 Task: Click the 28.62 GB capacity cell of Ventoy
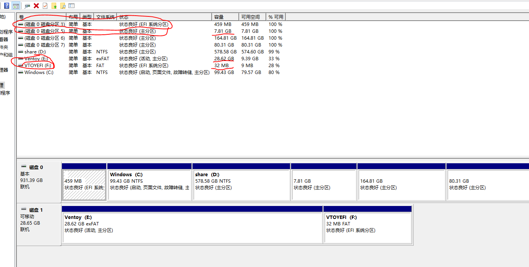224,59
